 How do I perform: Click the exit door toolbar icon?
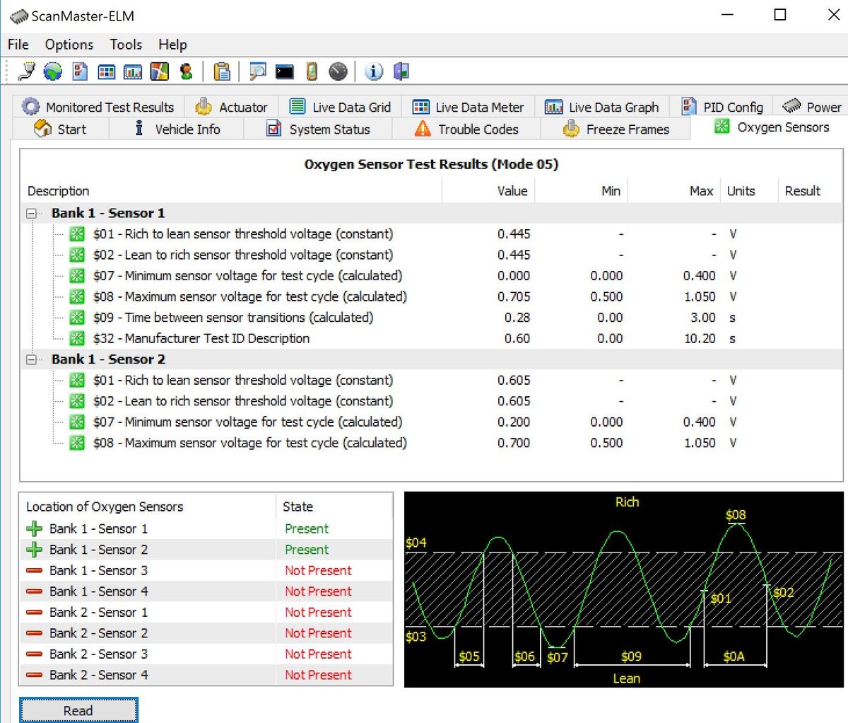401,71
